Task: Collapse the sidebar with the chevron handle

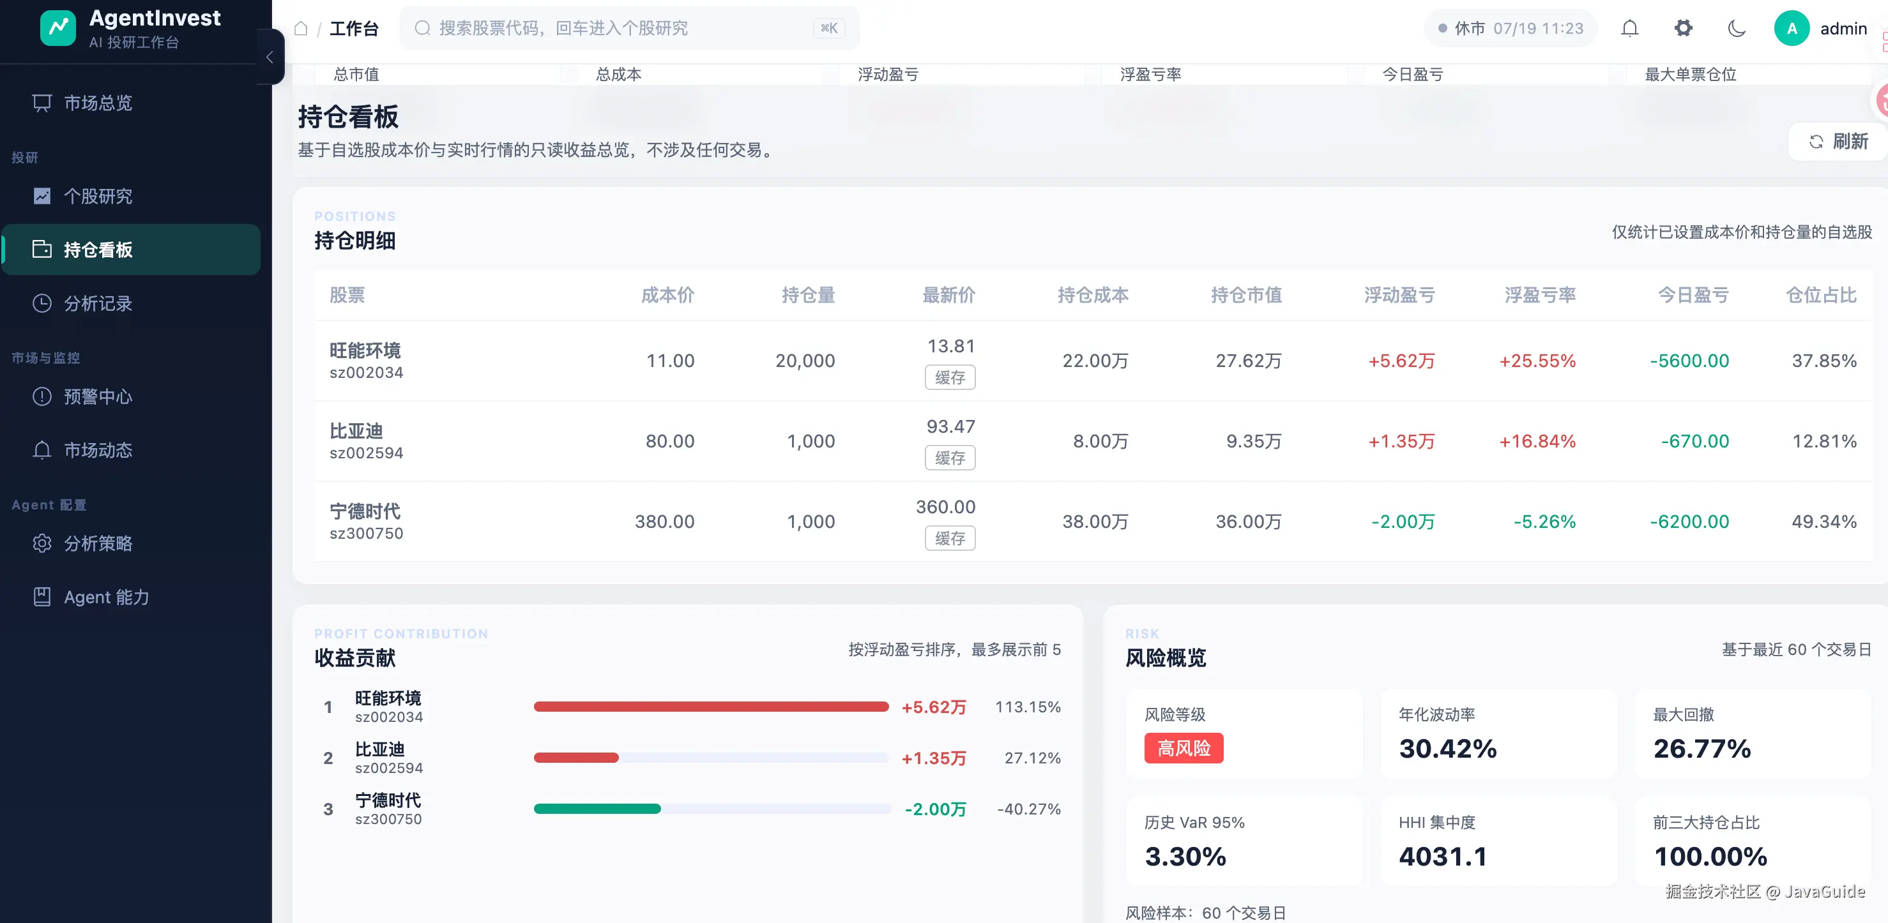Action: point(270,57)
